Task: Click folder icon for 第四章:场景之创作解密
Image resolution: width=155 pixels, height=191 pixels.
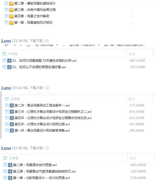Action: tap(11, 16)
